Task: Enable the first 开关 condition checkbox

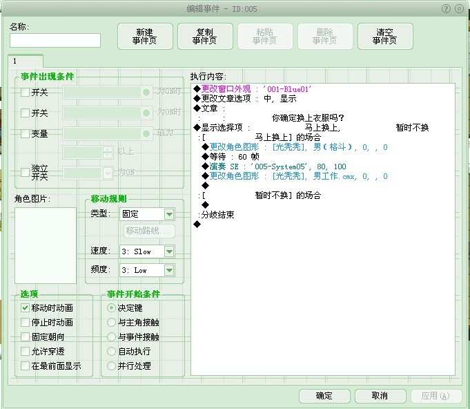Action: 25,92
